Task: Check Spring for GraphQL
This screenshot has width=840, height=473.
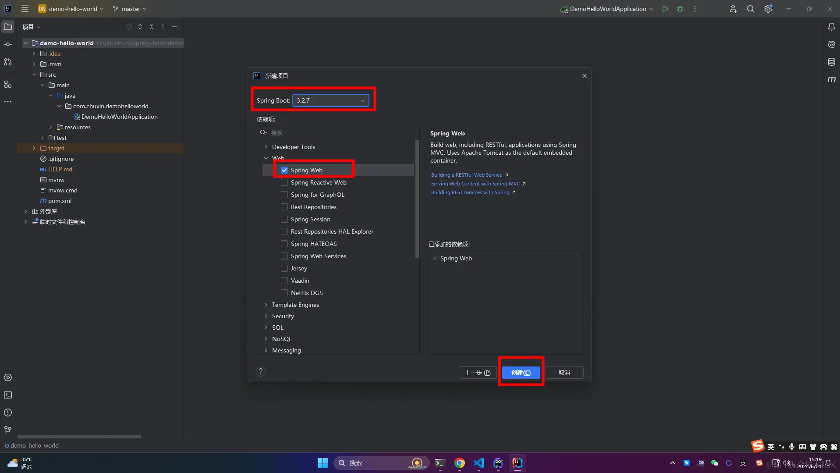Action: 284,195
